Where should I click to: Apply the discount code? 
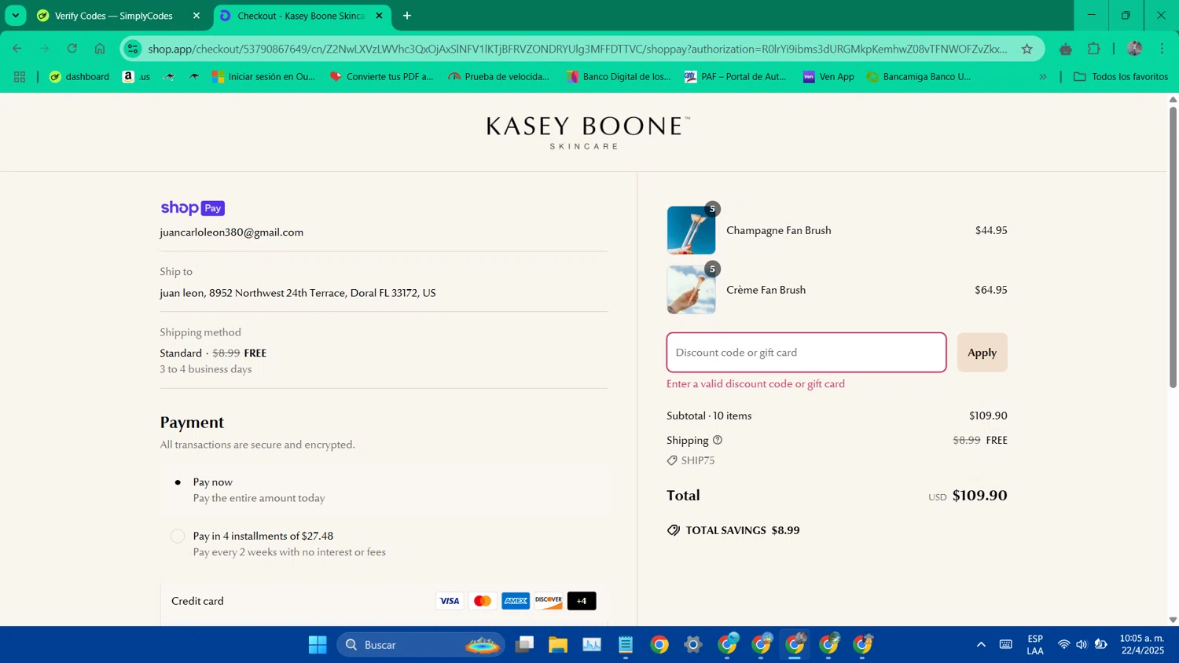(982, 353)
